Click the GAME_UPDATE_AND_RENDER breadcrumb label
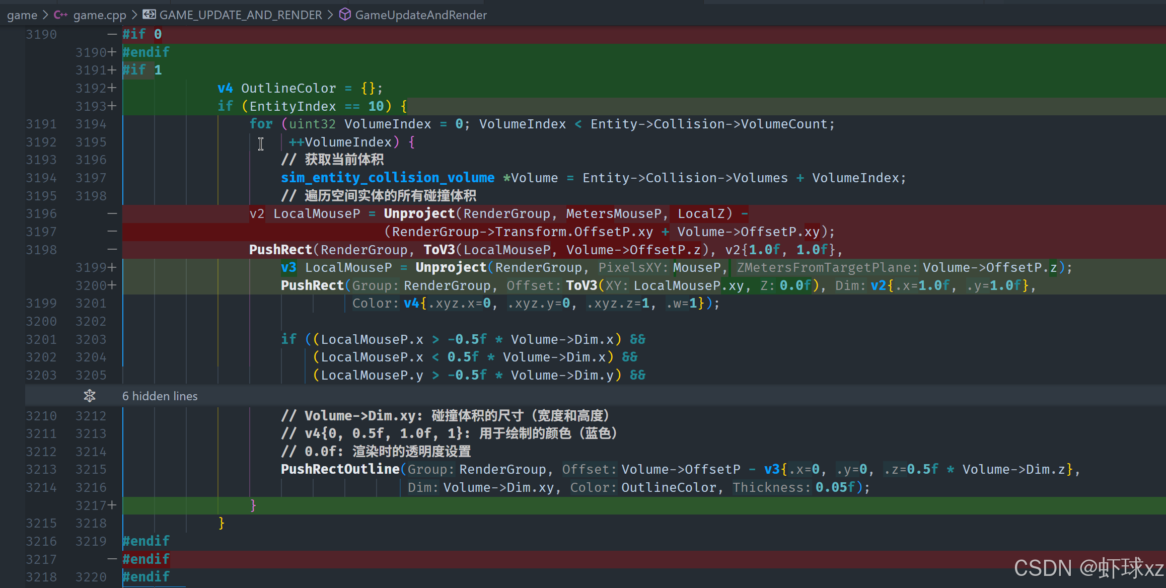The image size is (1166, 588). click(x=241, y=15)
